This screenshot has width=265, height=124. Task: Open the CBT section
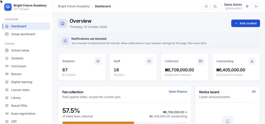(26, 122)
